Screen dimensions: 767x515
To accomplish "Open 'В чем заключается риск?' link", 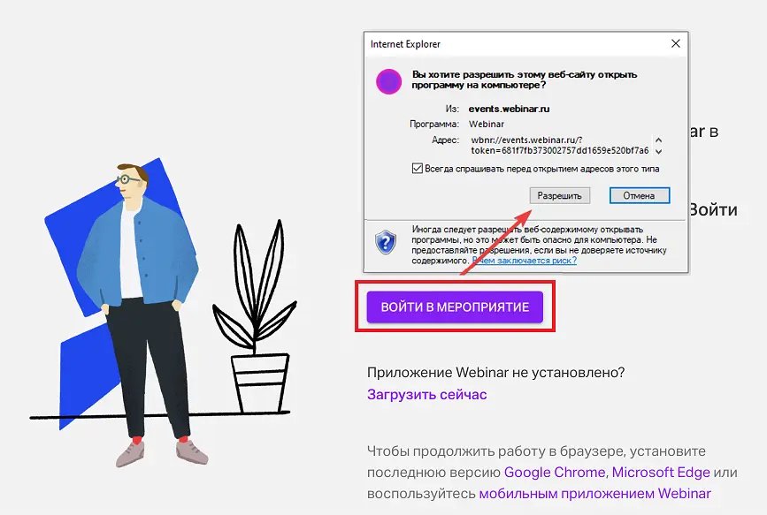I will (x=525, y=261).
